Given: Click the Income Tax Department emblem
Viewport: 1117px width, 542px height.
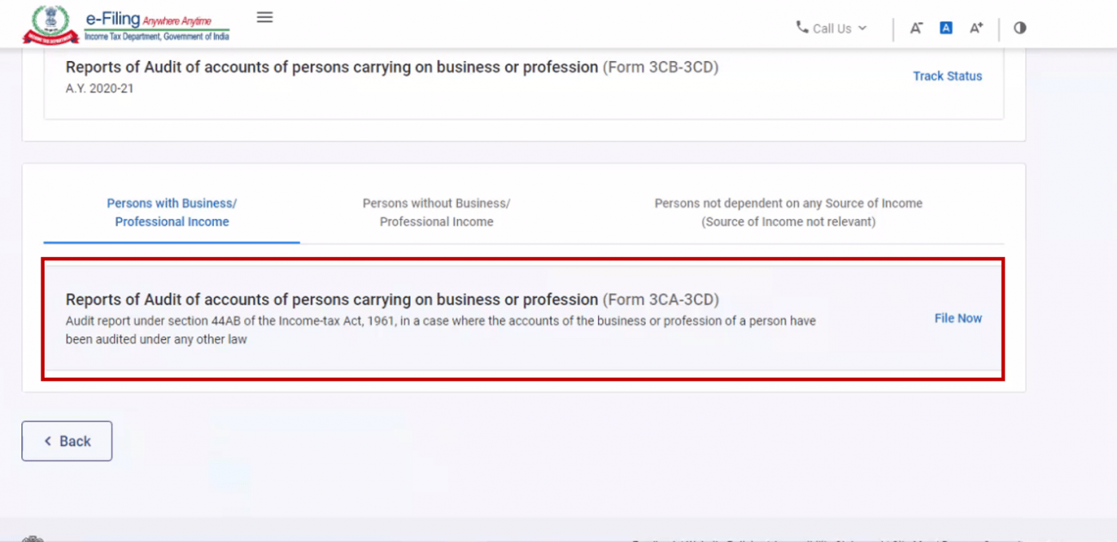Looking at the screenshot, I should (x=52, y=23).
